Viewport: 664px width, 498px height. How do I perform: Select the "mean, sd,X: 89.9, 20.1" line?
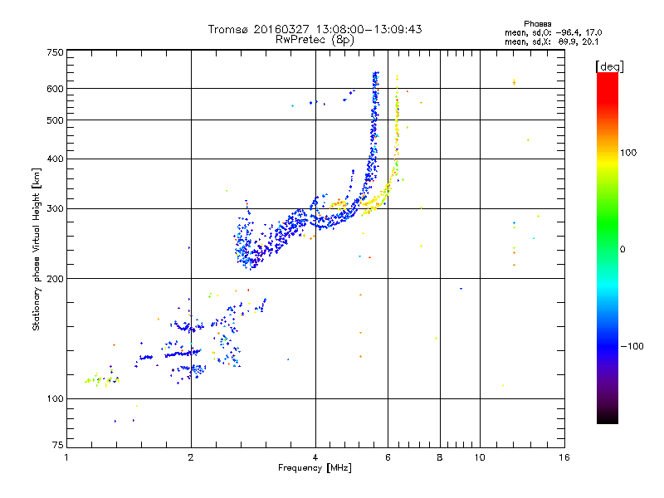pyautogui.click(x=551, y=41)
